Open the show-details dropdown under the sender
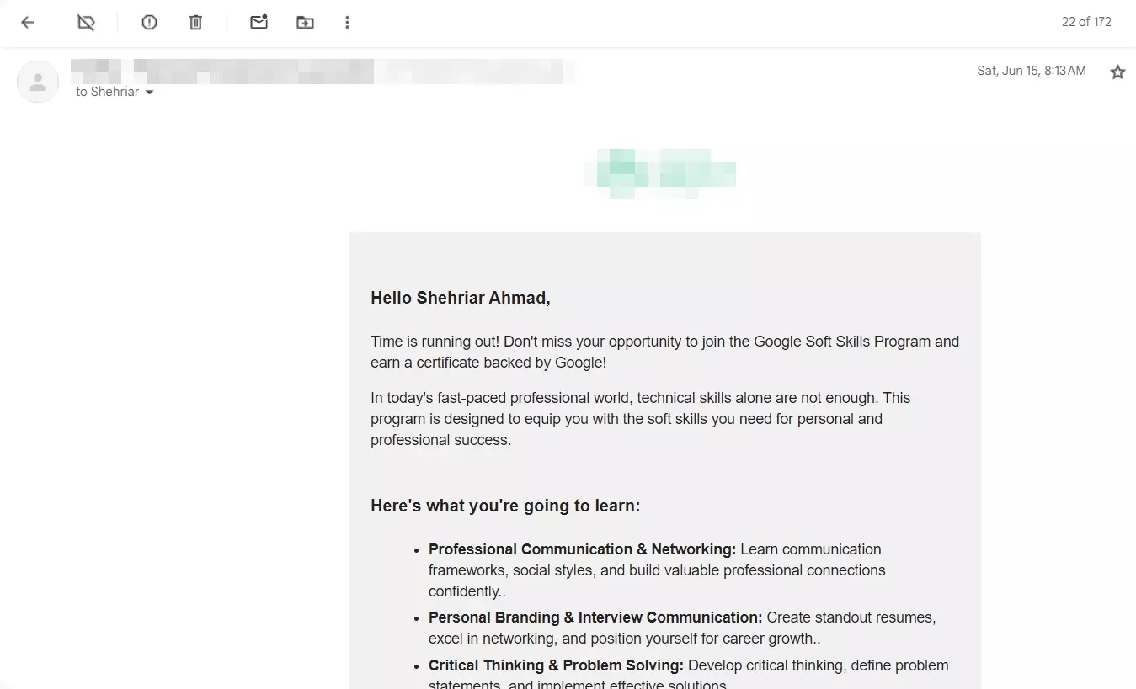Viewport: 1136px width, 689px height. point(149,92)
